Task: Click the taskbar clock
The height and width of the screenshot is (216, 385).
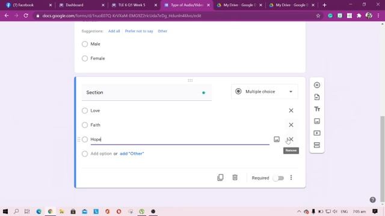Action: (x=359, y=211)
